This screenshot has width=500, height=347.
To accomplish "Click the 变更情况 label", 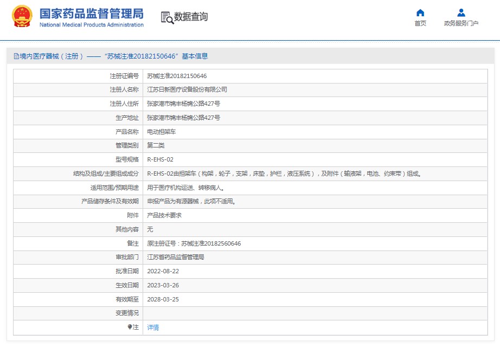I will (x=127, y=313).
